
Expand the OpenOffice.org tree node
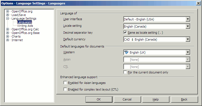point(8,11)
